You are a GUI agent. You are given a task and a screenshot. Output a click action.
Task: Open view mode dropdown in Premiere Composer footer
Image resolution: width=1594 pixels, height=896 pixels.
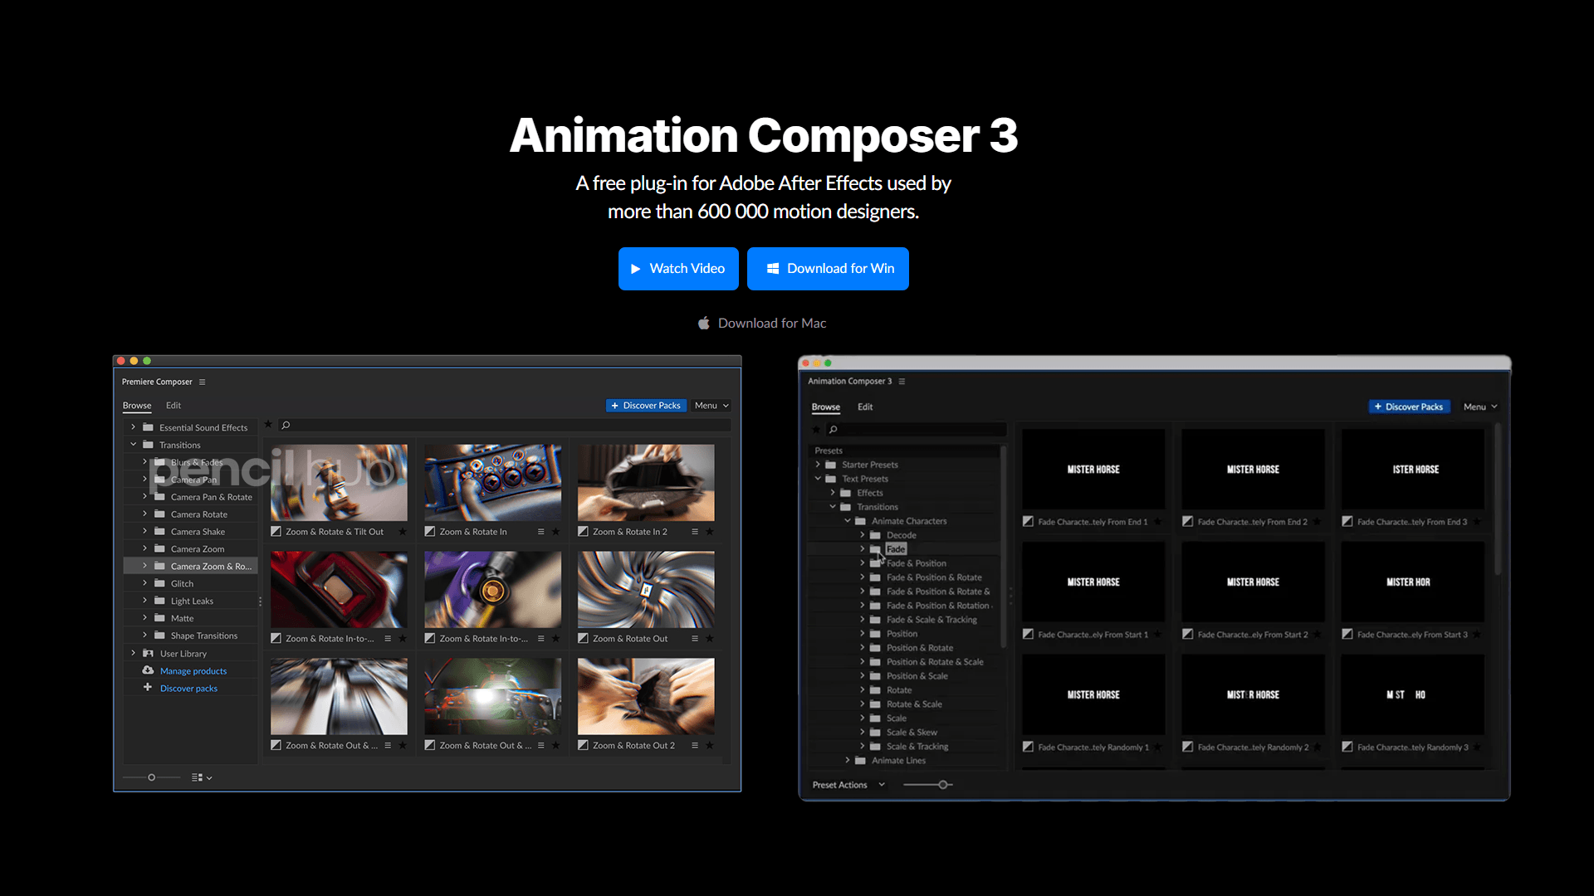pos(202,778)
